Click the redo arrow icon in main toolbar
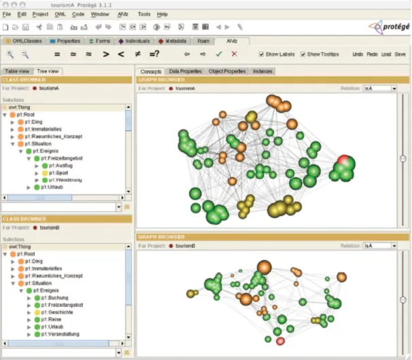This screenshot has width=412, height=360. [108, 26]
